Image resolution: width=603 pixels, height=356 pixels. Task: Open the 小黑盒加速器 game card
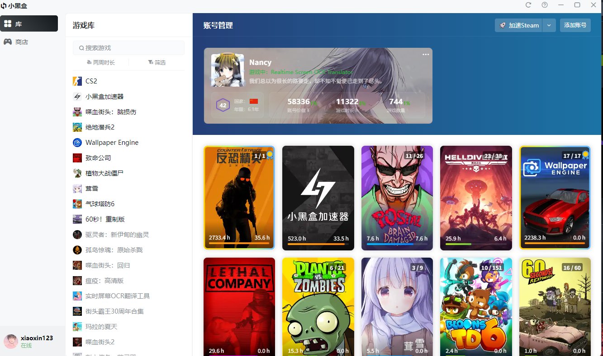point(318,198)
